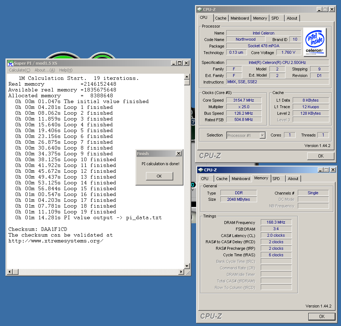The image size is (341, 326).
Task: Click the Northwood code name field
Action: [246, 39]
